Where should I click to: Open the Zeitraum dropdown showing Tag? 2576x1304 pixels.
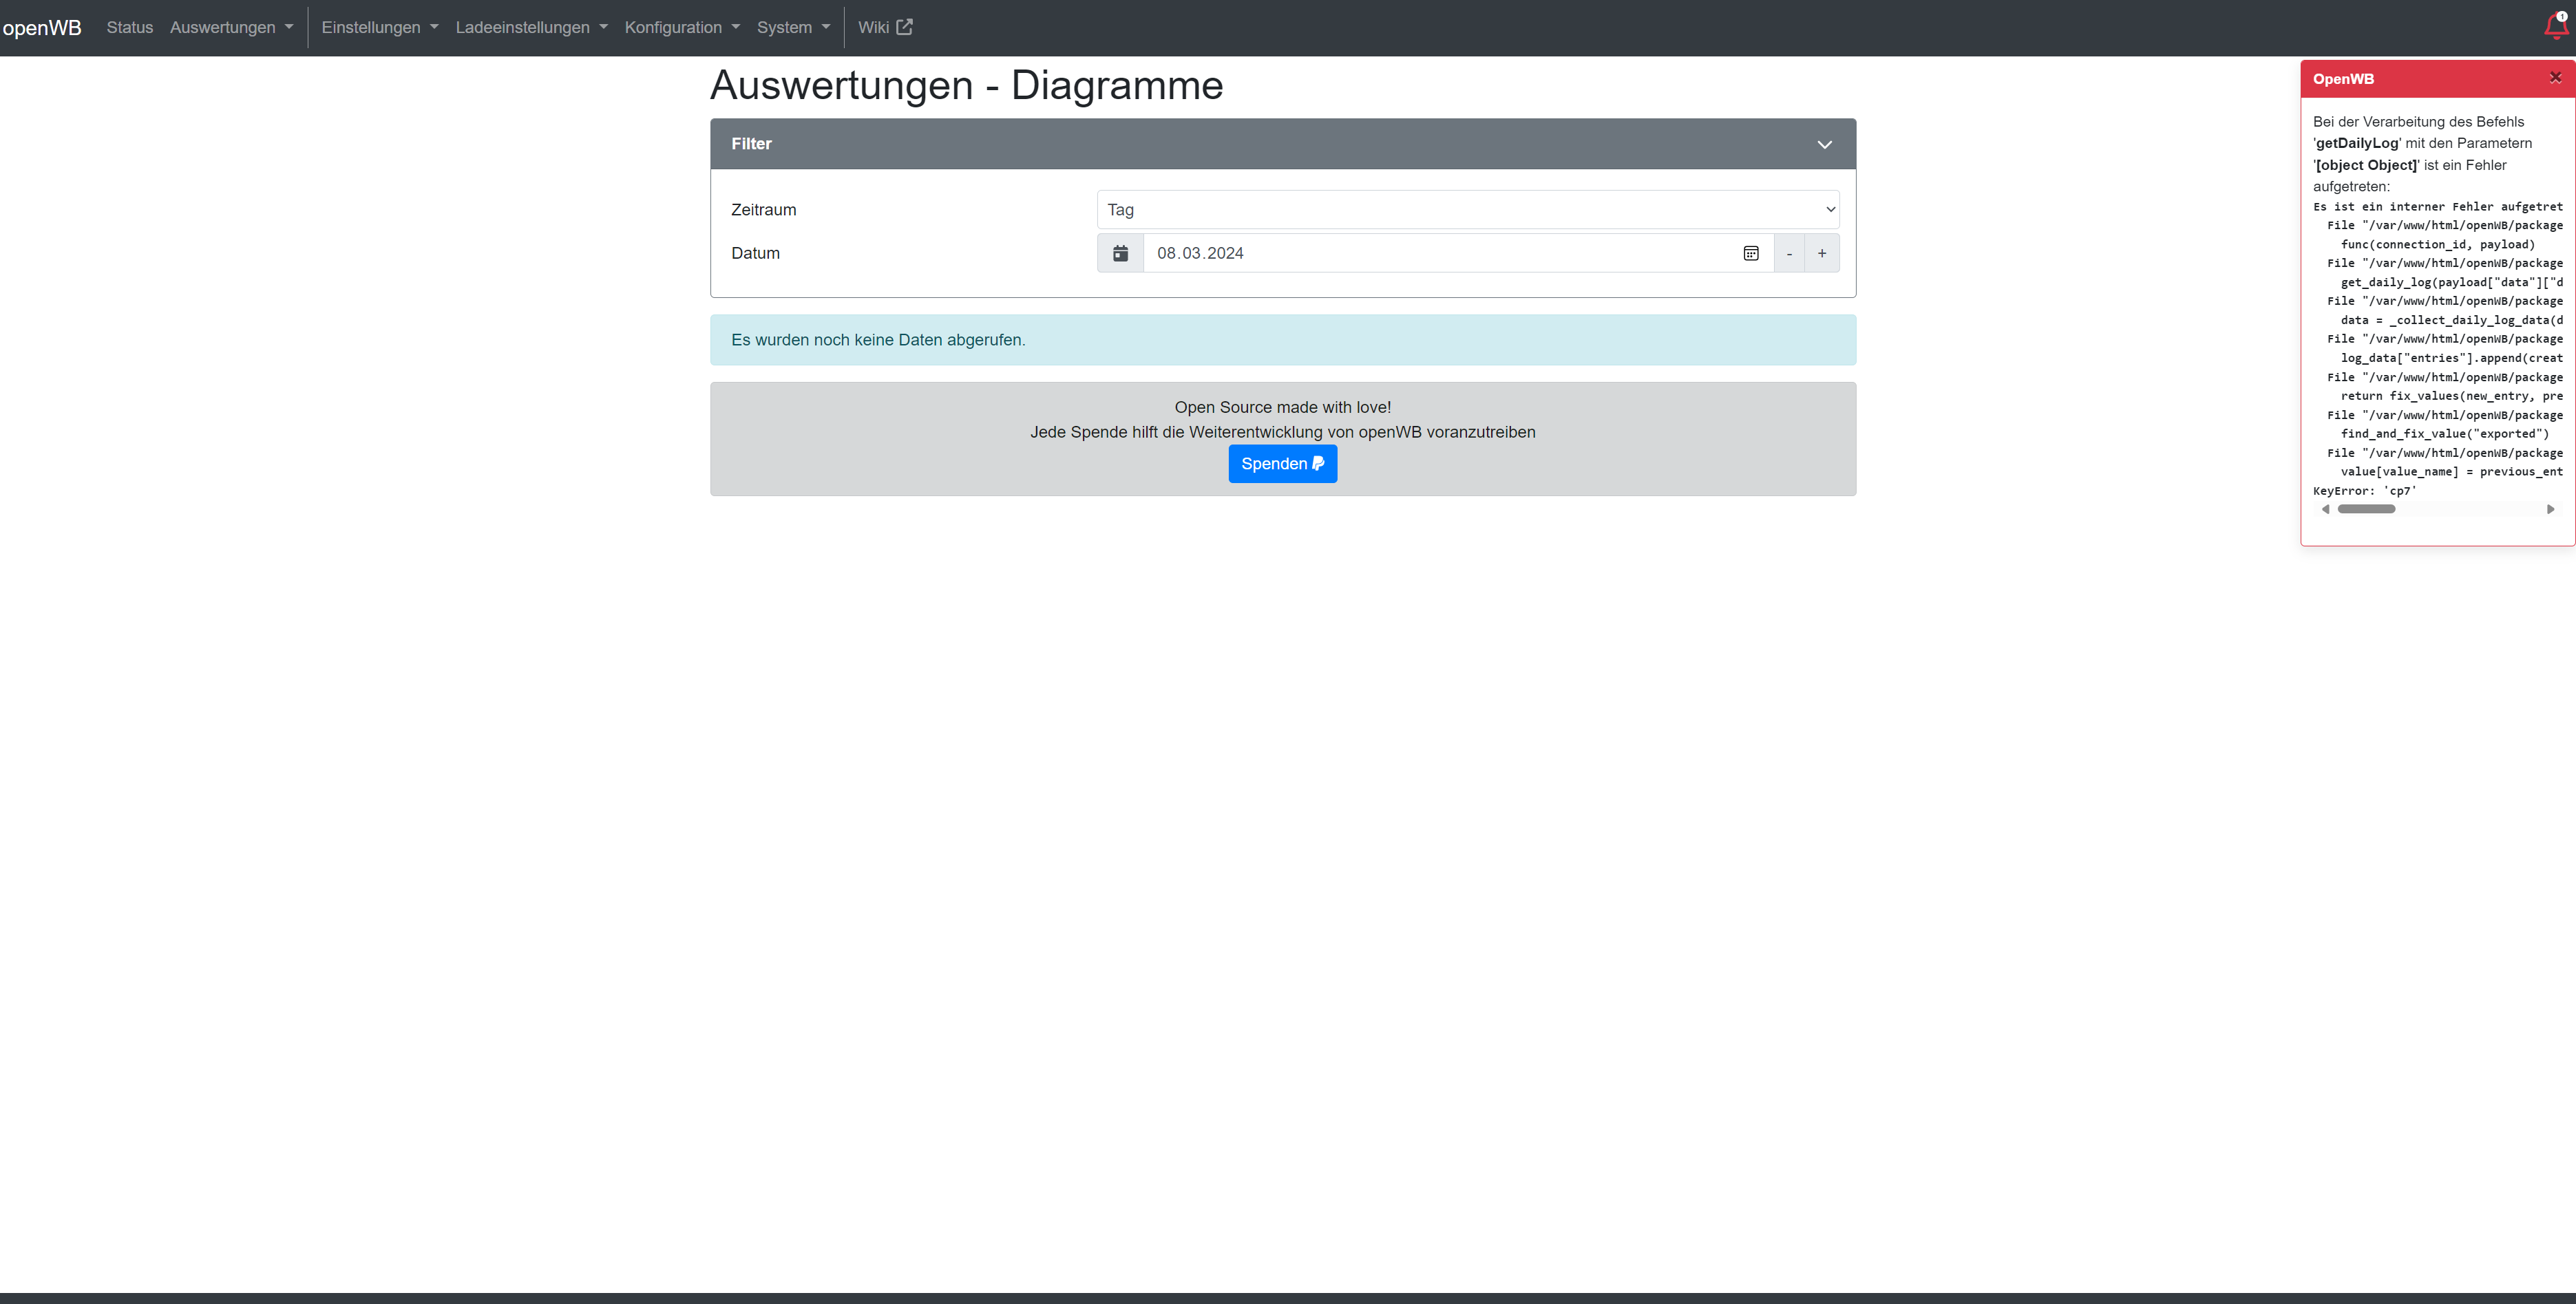pyautogui.click(x=1467, y=210)
